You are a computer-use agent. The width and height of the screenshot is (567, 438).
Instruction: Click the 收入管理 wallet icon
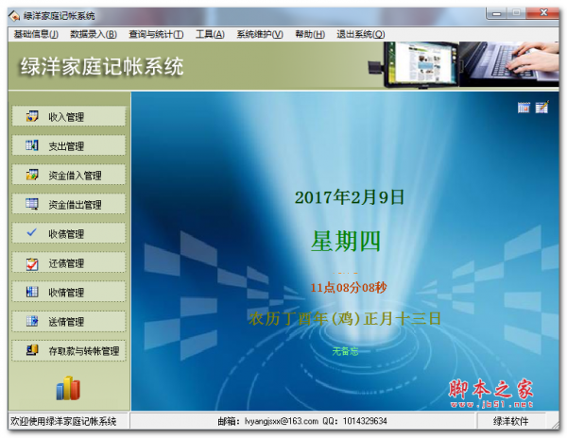pyautogui.click(x=32, y=116)
